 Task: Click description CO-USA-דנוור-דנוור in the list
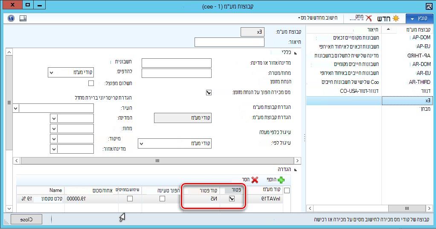click(x=359, y=91)
